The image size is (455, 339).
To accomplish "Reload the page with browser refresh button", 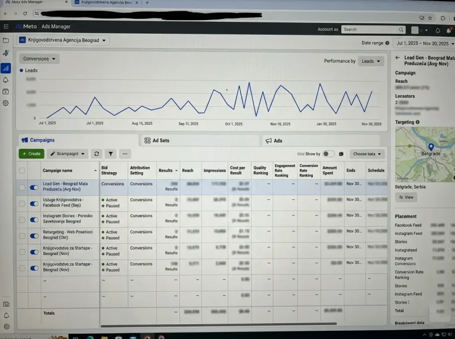I will coord(25,14).
